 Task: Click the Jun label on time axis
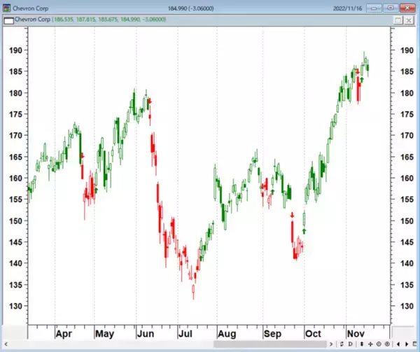(146, 334)
